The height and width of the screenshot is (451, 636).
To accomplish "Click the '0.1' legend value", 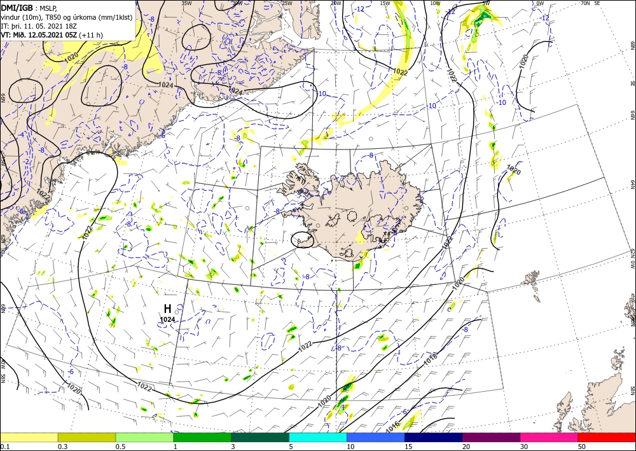I will [4, 447].
